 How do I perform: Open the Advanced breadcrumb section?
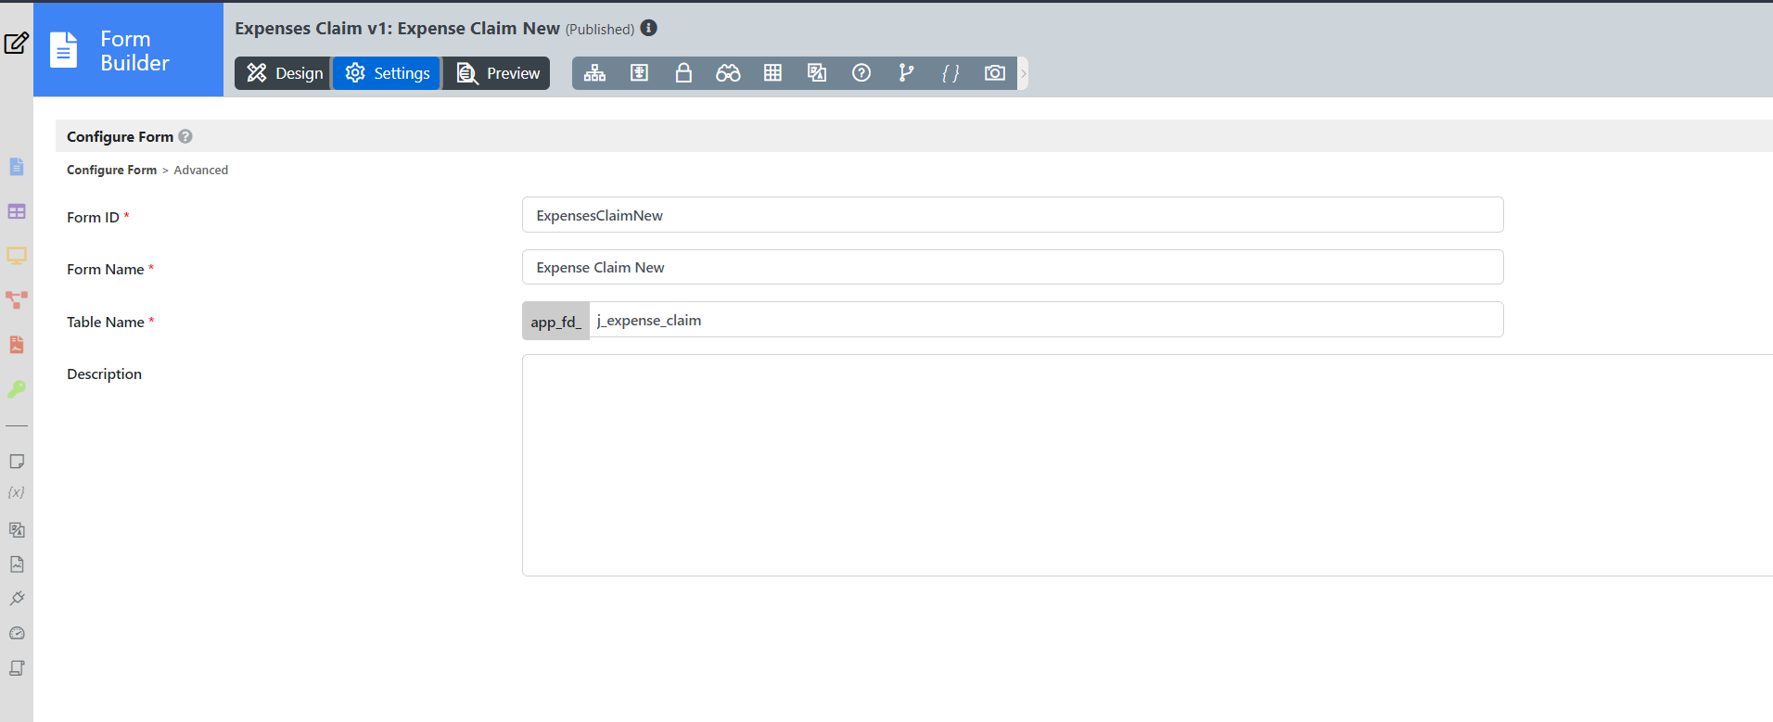[x=201, y=170]
